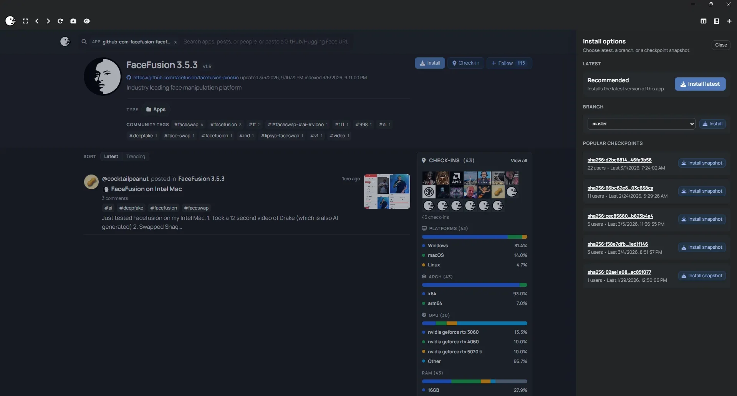Select the #deepfake community tag with count
The image size is (737, 396).
[143, 136]
